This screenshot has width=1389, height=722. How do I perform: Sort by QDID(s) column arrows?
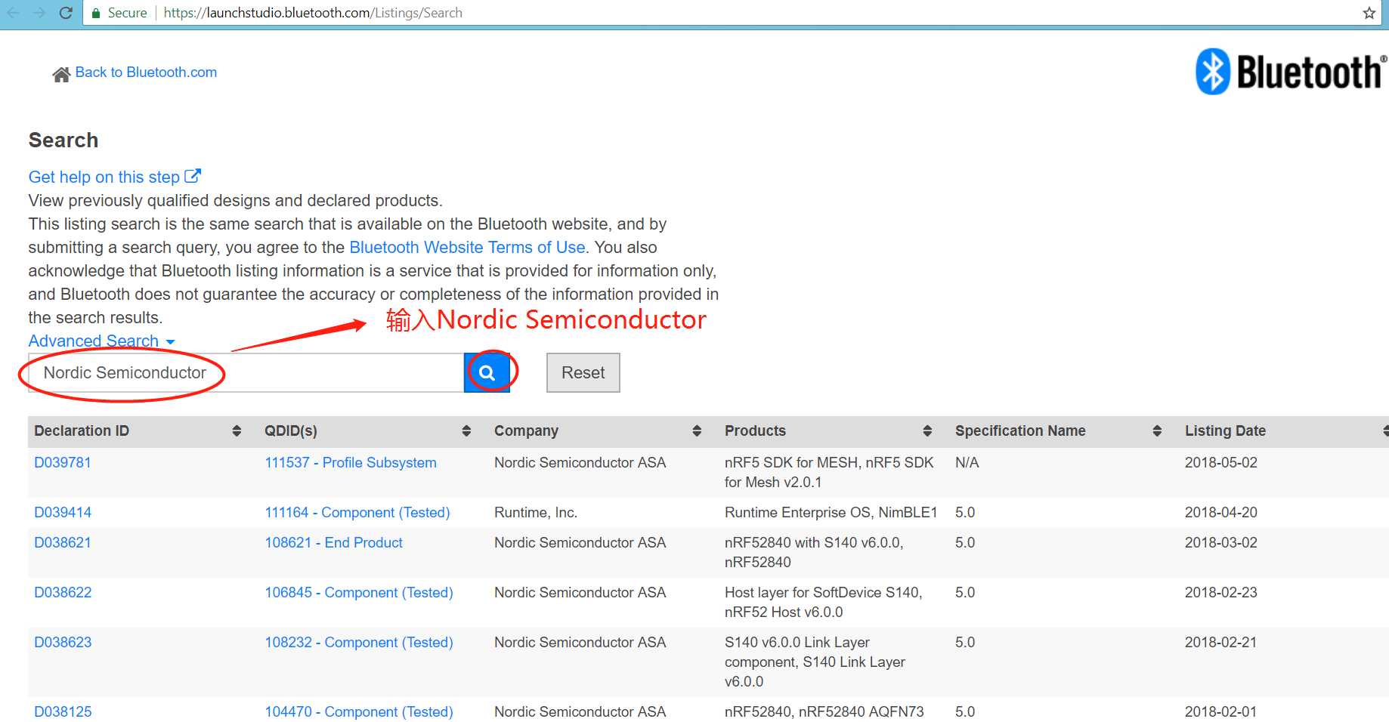pos(466,430)
